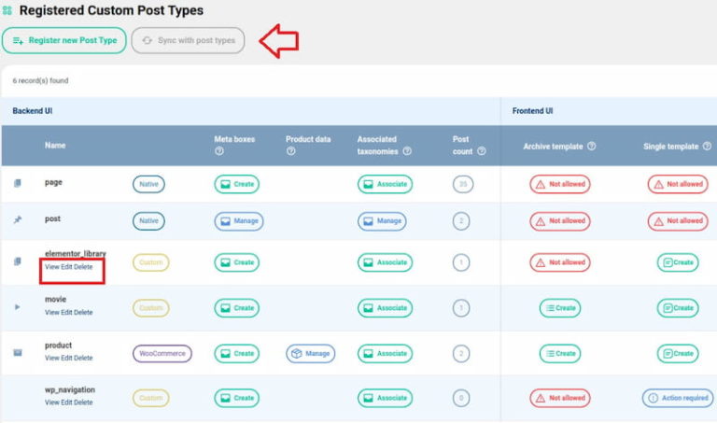
Task: Create single template for product
Action: pos(678,354)
